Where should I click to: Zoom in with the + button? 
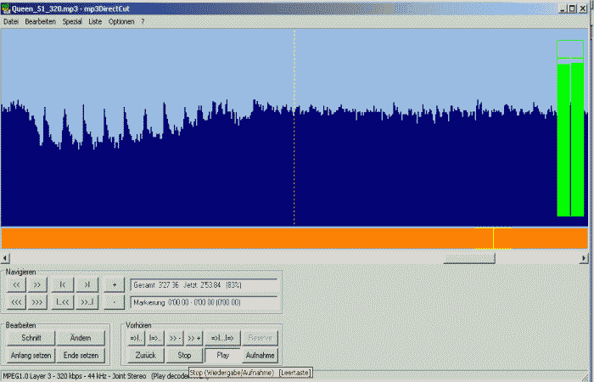[x=115, y=284]
